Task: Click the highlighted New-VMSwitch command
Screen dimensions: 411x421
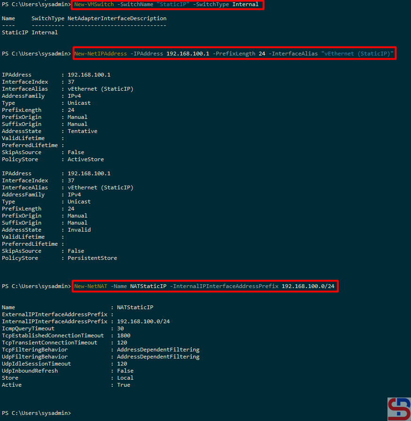Action: coord(166,5)
